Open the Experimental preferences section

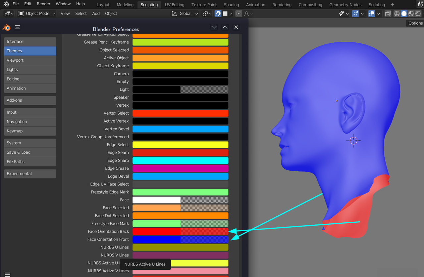[x=30, y=174]
